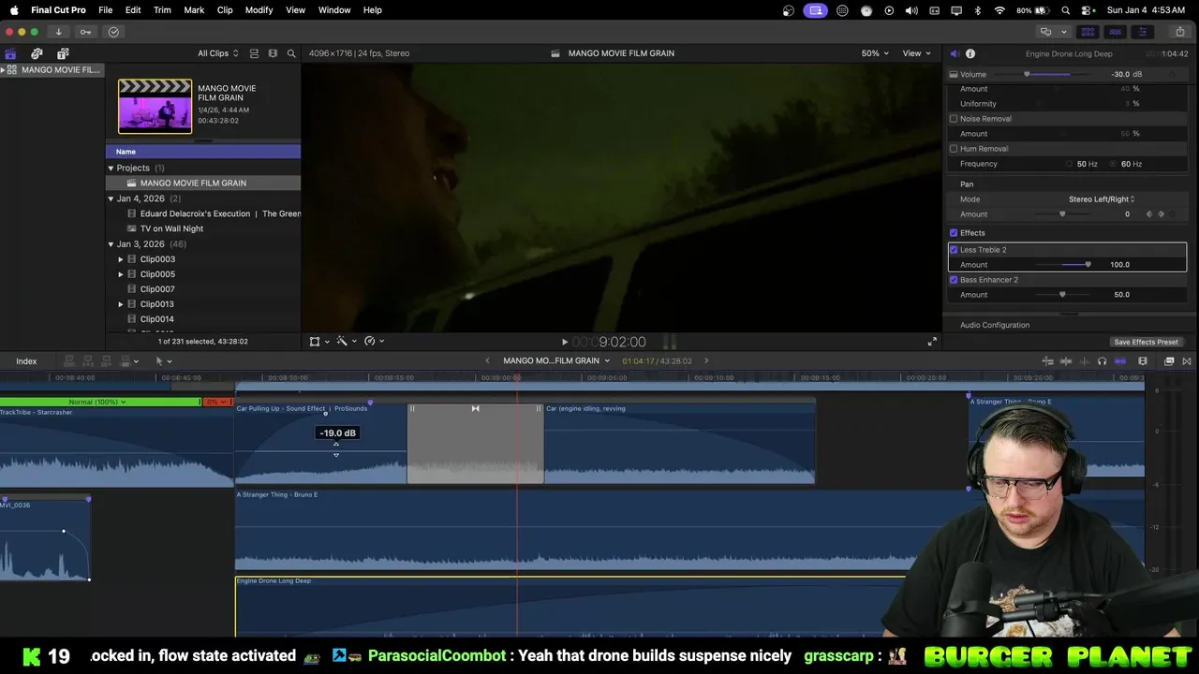The width and height of the screenshot is (1199, 674).
Task: Open timeline clip appearance settings
Action: pyautogui.click(x=1143, y=361)
